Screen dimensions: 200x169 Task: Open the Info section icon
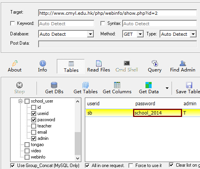click(x=43, y=63)
